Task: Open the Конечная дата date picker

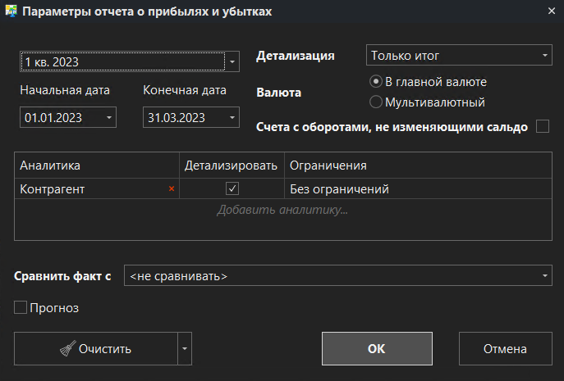Action: [232, 118]
